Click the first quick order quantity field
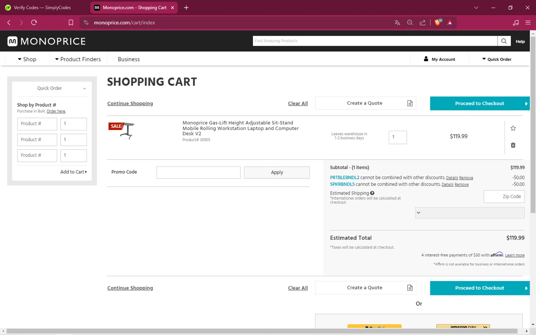536x335 pixels. [x=74, y=124]
